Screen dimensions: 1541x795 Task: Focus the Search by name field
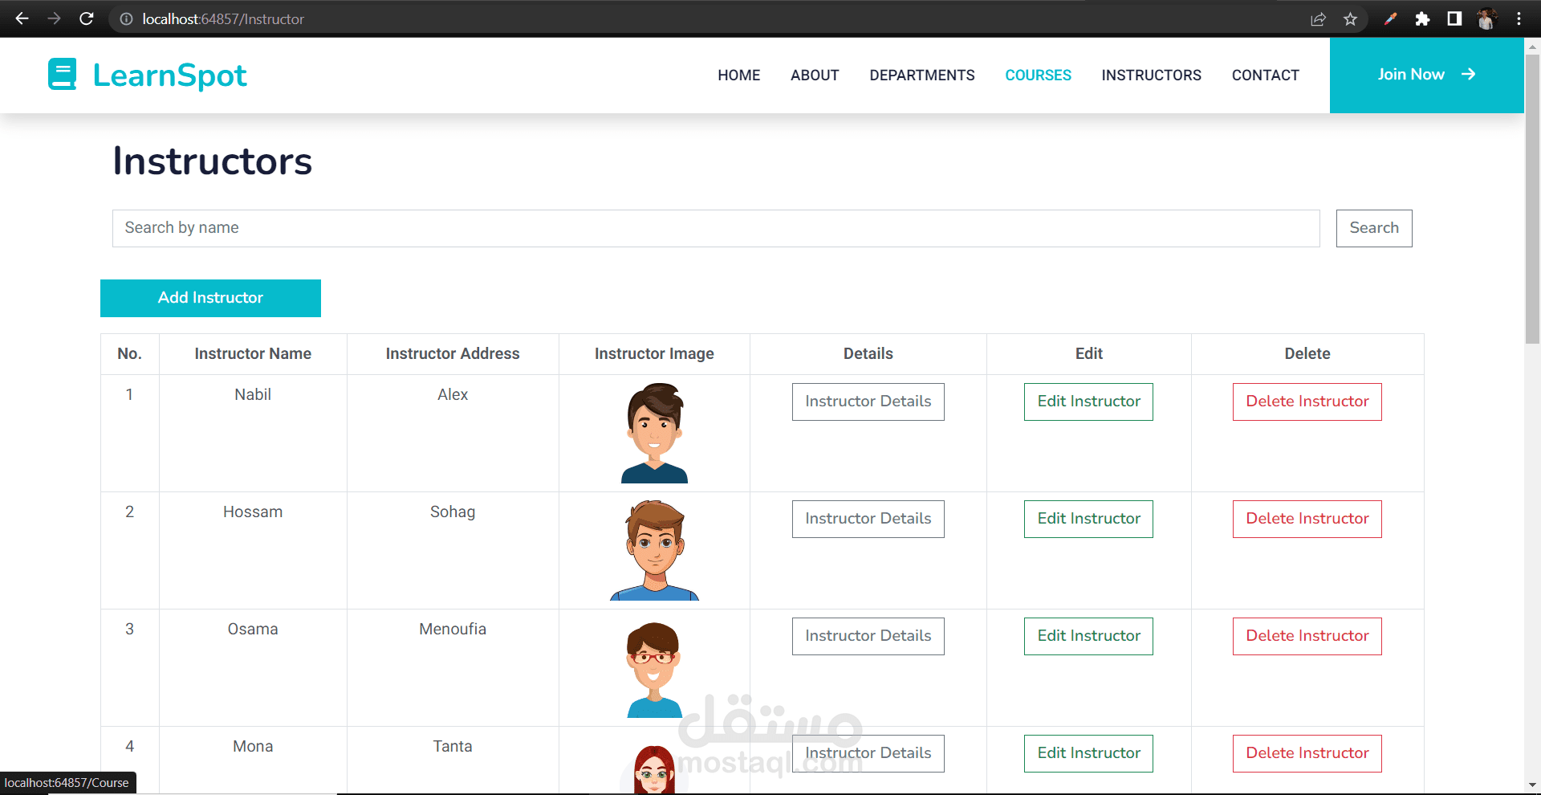click(716, 228)
